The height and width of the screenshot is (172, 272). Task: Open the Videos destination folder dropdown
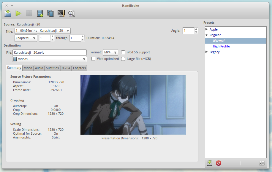pos(50,59)
